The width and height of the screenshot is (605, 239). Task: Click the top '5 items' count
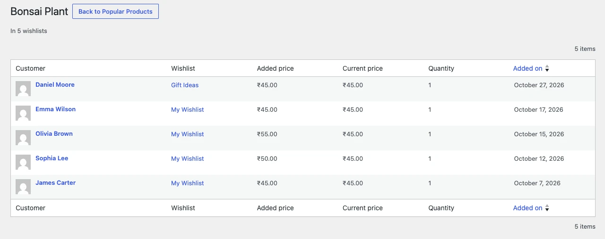coord(585,49)
